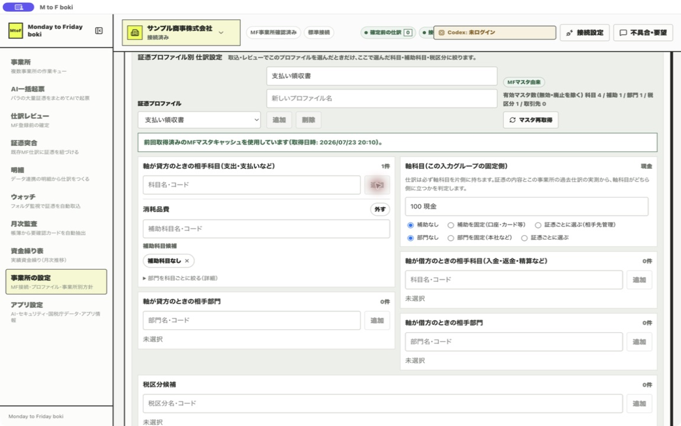Go to 事業所 in the sidebar
Screen dimensions: 681x426
57,66
